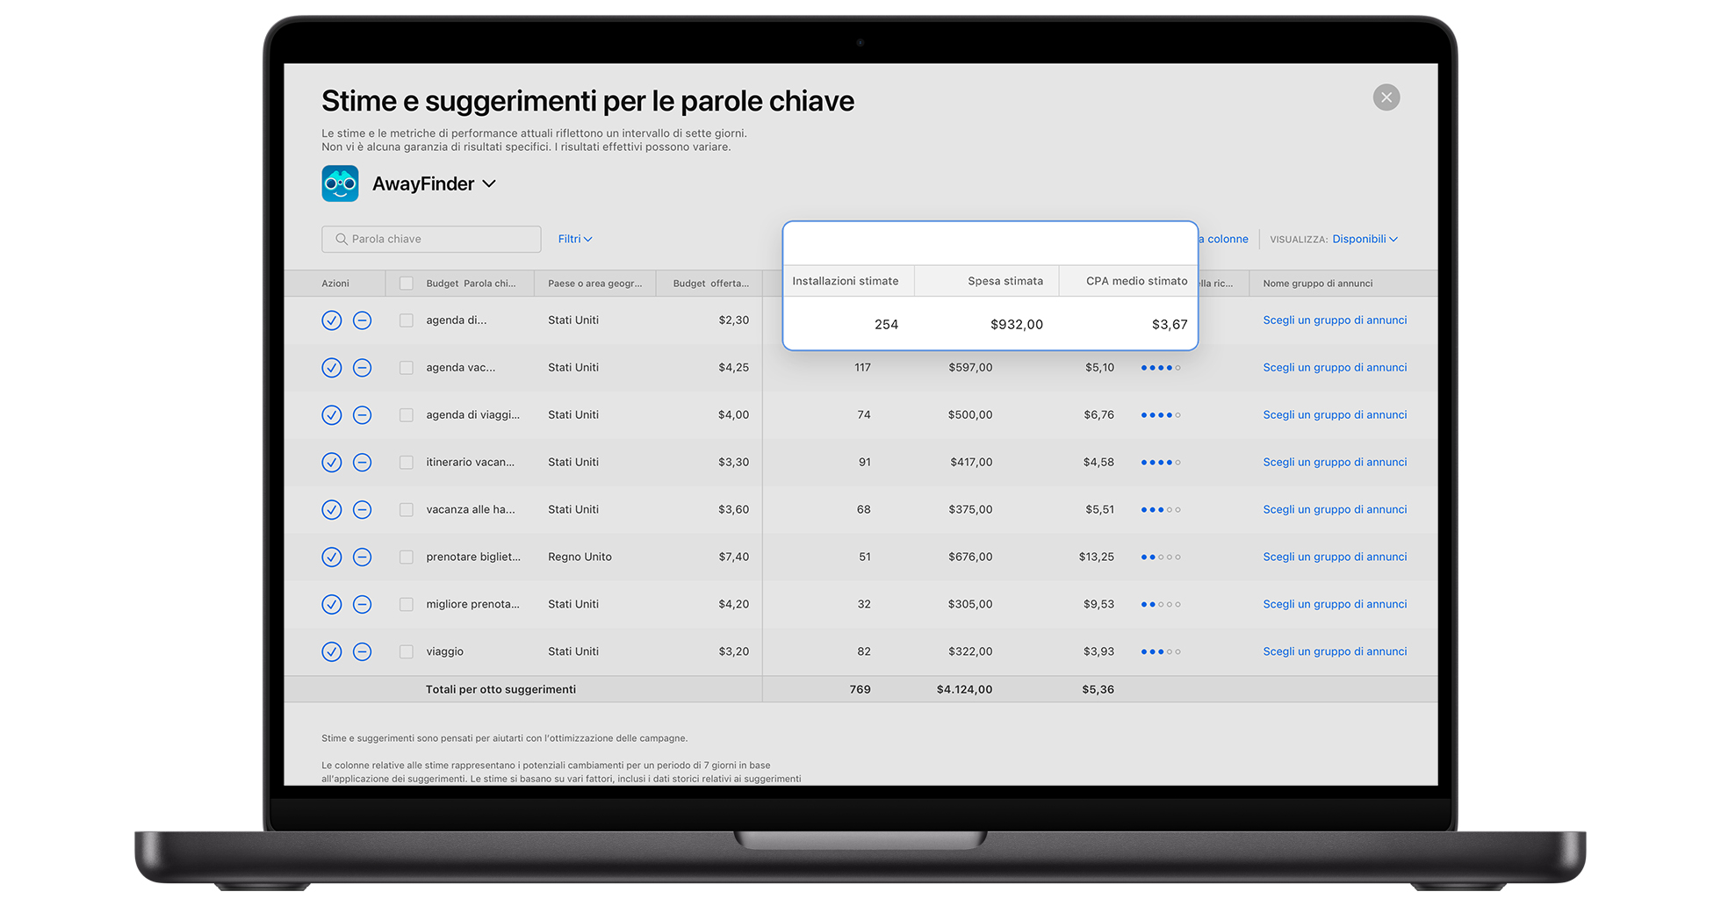
Task: Click 'Scegli un gruppo di annunci' for viaggio
Action: (x=1335, y=651)
